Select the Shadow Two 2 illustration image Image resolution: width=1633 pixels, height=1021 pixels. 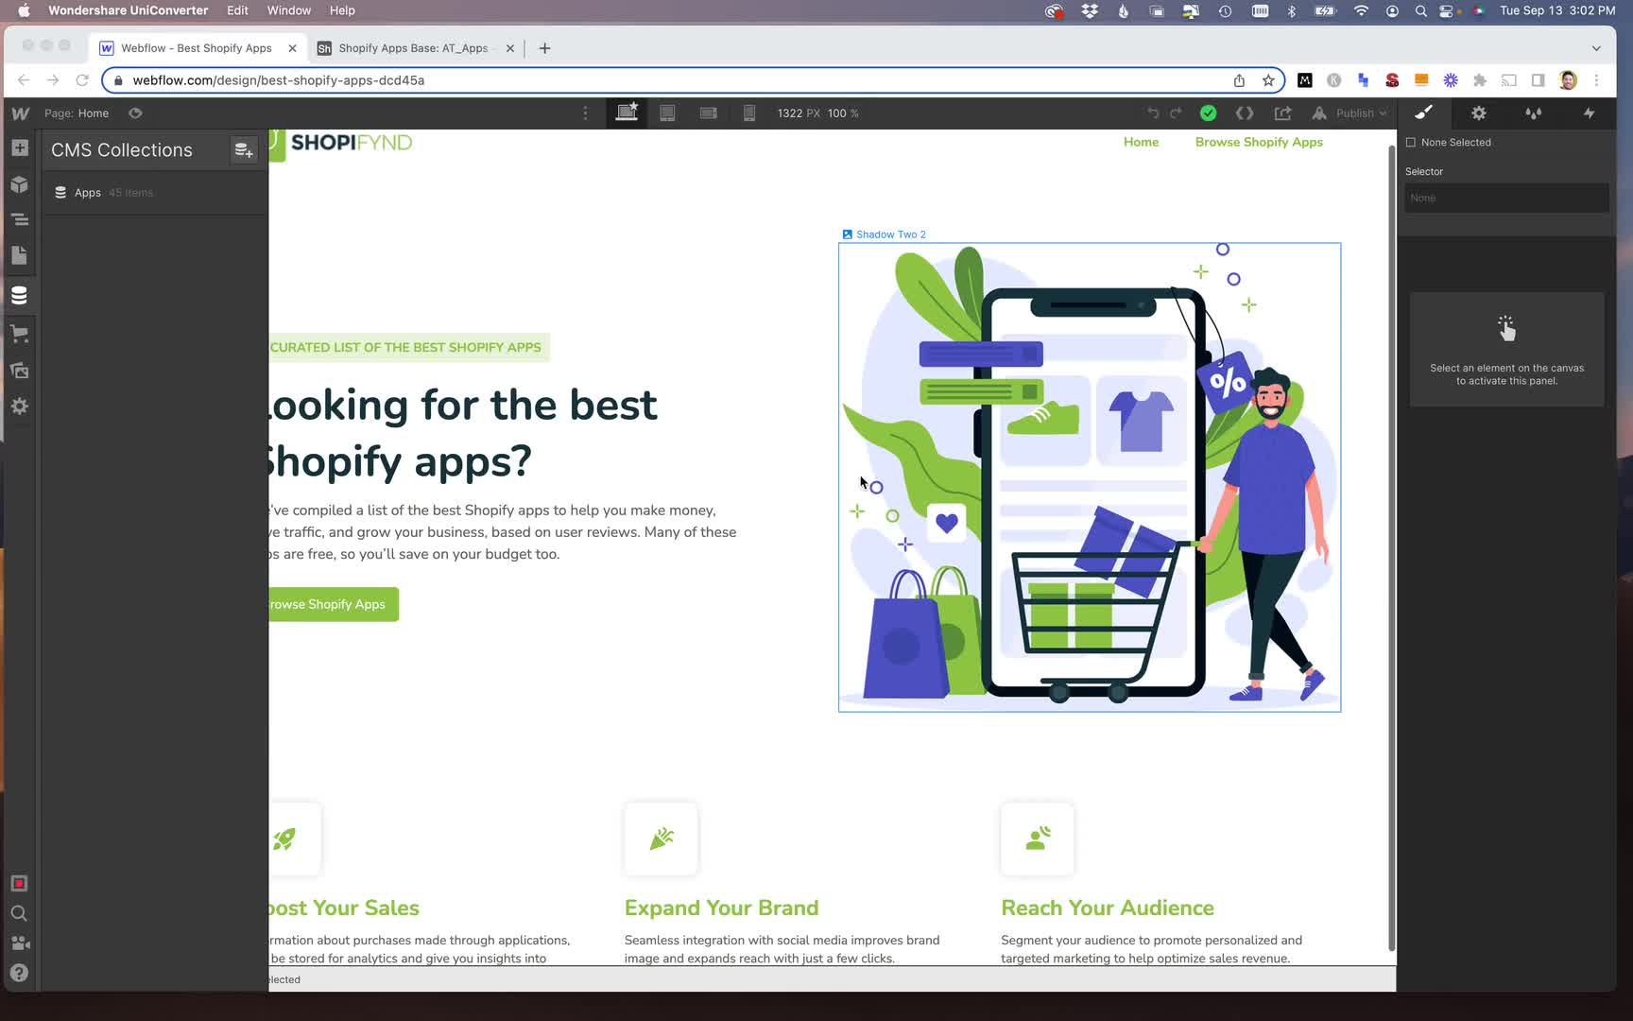tap(1090, 477)
